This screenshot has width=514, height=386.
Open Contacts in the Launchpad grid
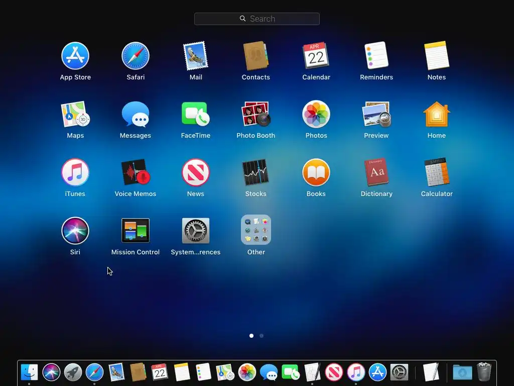click(x=255, y=56)
